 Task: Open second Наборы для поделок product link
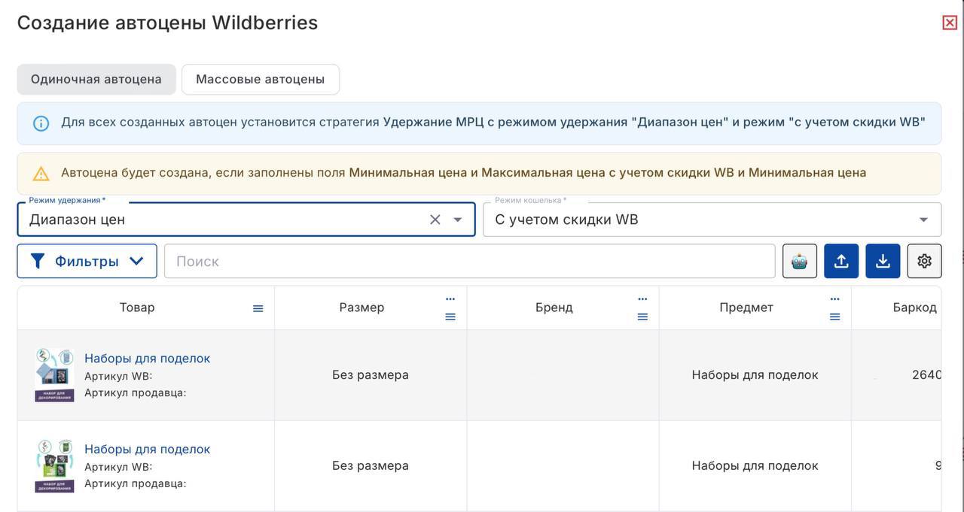pos(147,450)
